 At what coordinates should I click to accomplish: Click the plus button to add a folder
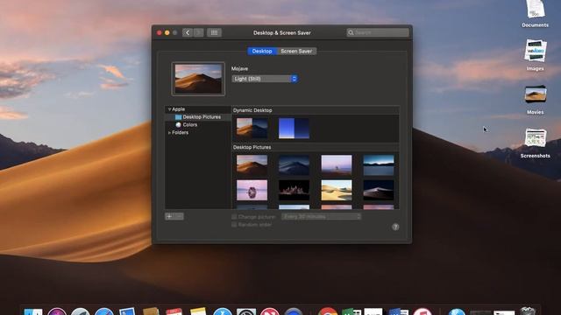(x=169, y=216)
